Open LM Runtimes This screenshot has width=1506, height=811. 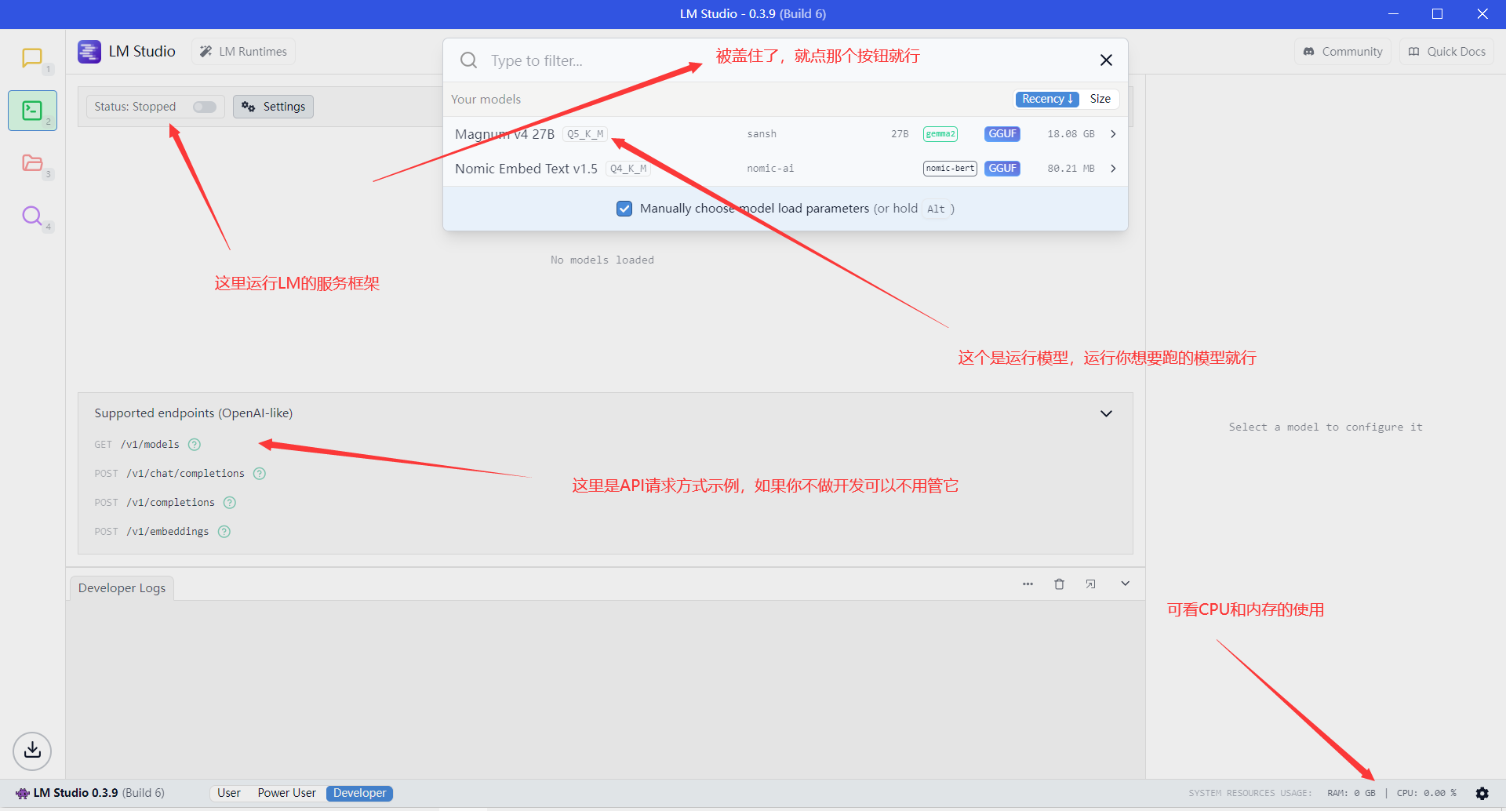pos(243,52)
